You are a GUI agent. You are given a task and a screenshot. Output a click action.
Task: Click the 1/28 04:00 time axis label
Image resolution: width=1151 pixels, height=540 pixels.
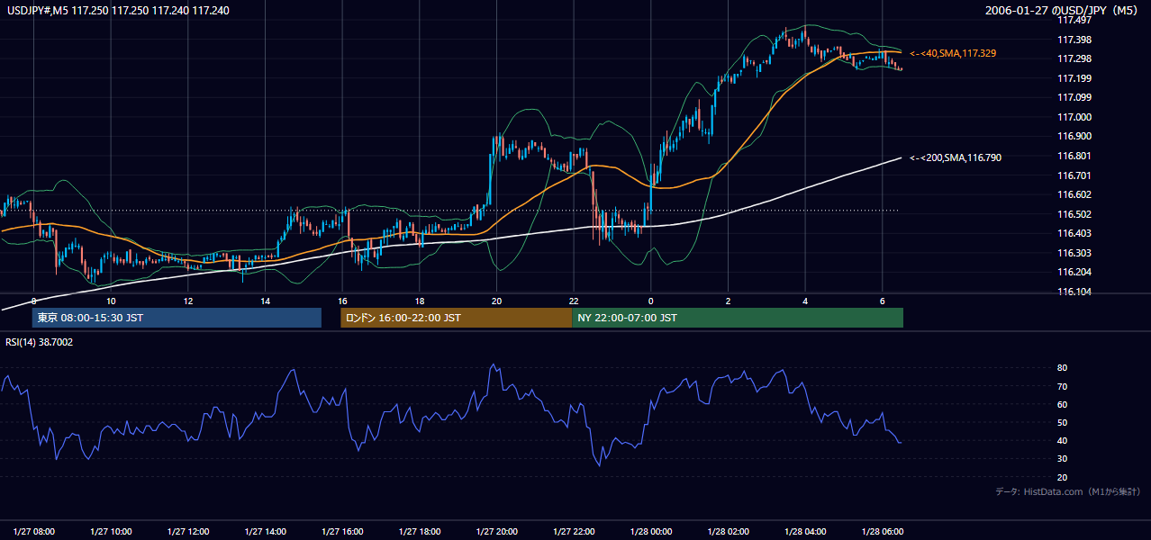point(806,531)
